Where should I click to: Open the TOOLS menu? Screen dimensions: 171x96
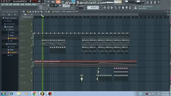(x=34, y=5)
